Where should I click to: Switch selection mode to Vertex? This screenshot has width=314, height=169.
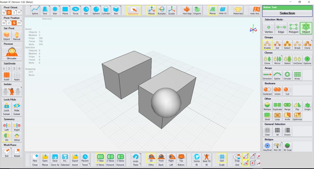click(268, 28)
